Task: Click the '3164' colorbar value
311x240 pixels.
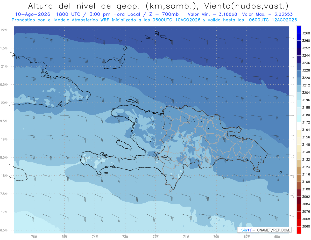Action: click(x=306, y=130)
